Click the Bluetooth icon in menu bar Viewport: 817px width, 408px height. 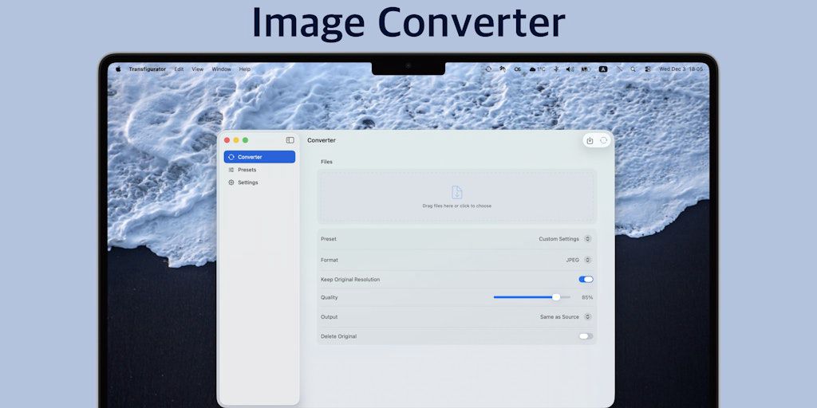[556, 69]
